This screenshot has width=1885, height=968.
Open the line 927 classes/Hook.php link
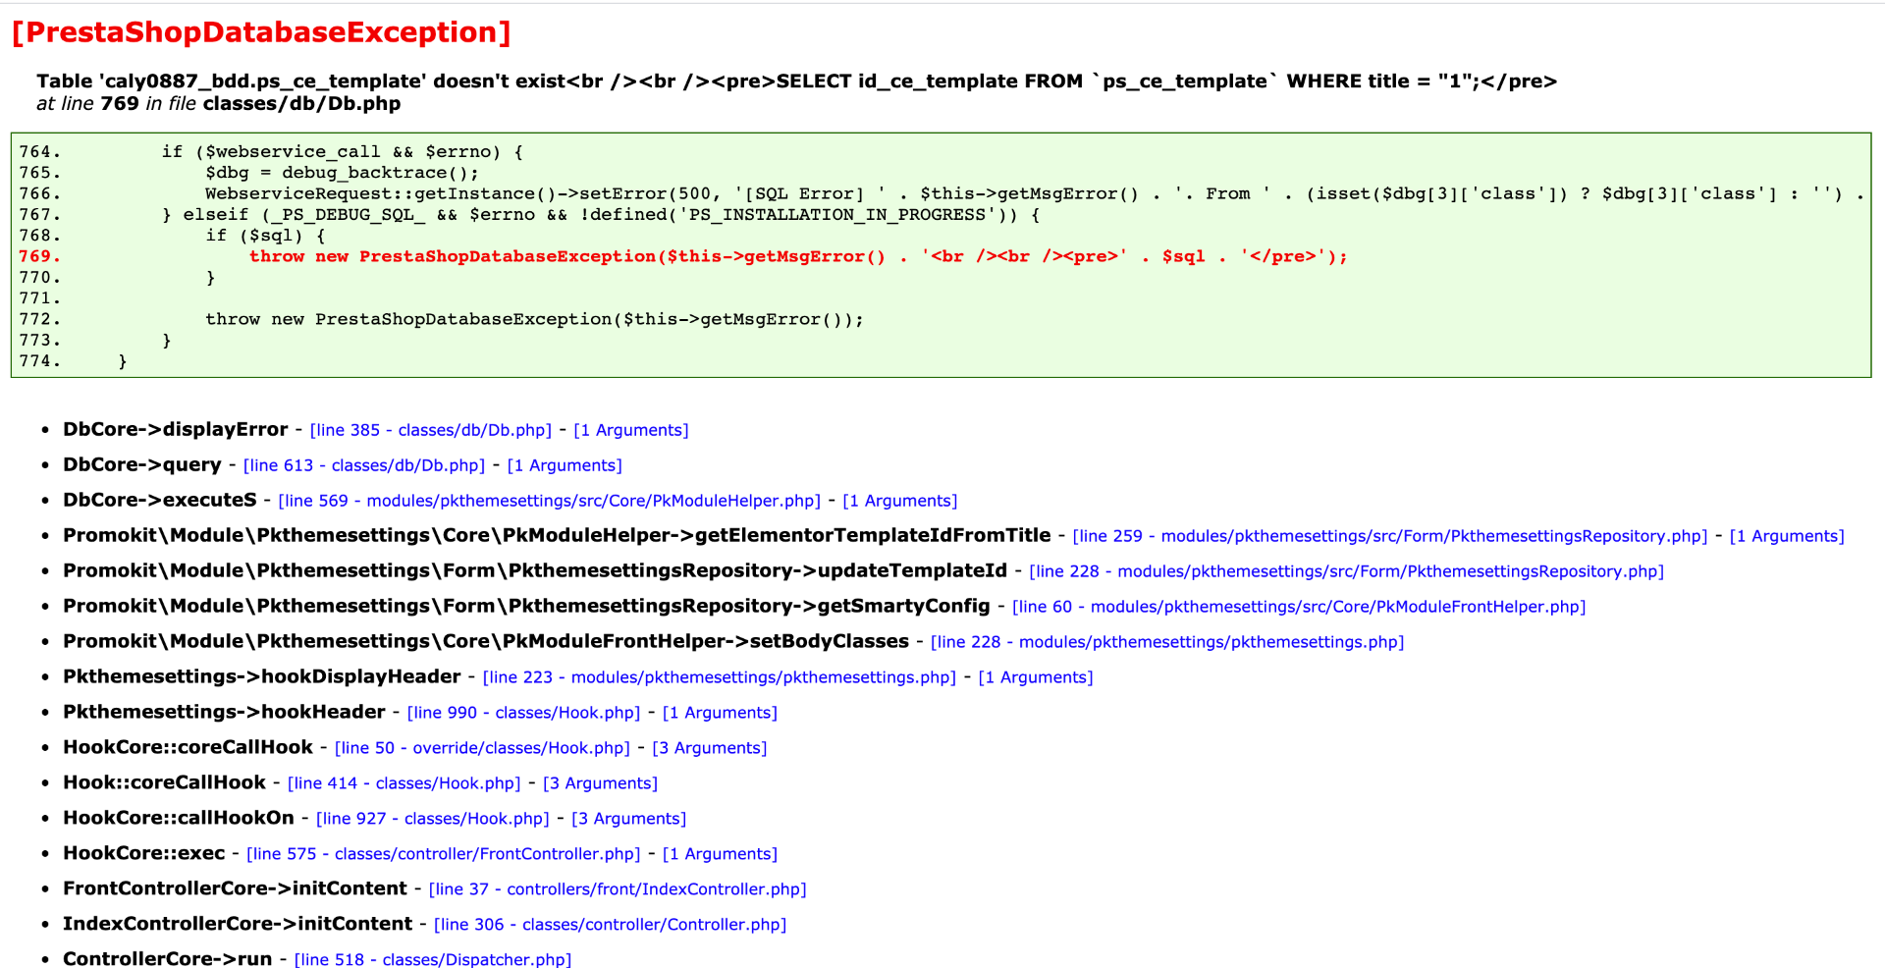(433, 819)
